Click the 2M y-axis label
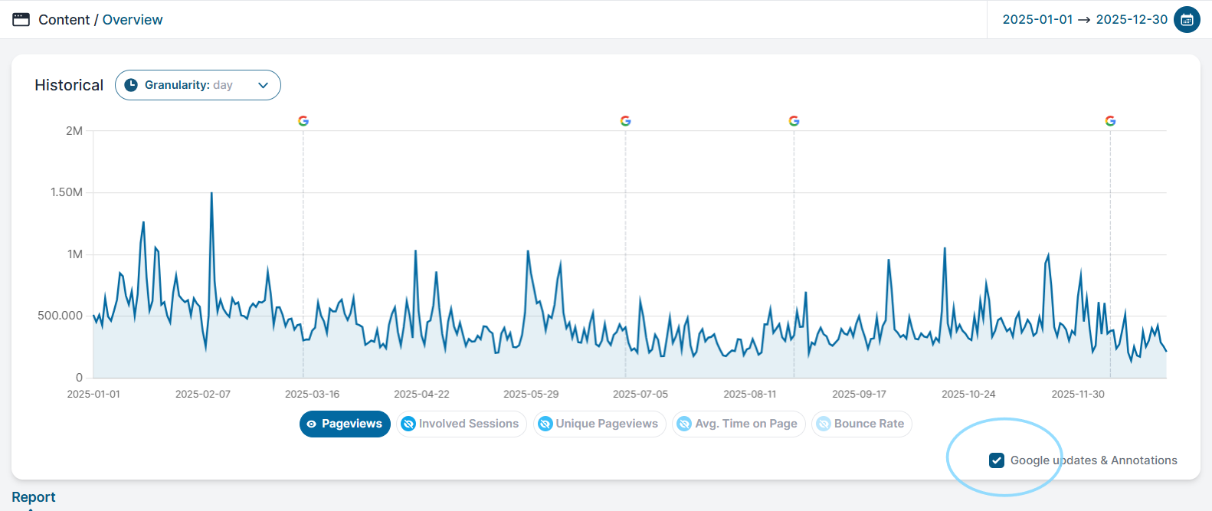 point(74,131)
